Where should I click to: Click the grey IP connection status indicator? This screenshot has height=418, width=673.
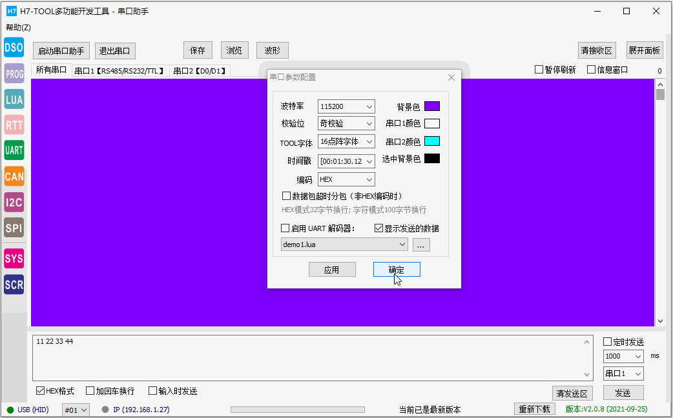(x=105, y=410)
